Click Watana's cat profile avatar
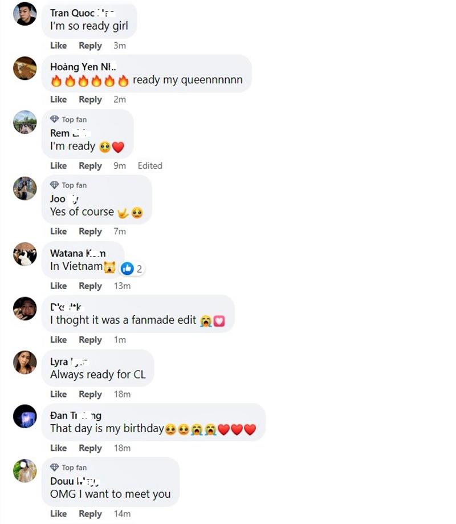Screen dimensions: 456x524 tap(25, 254)
